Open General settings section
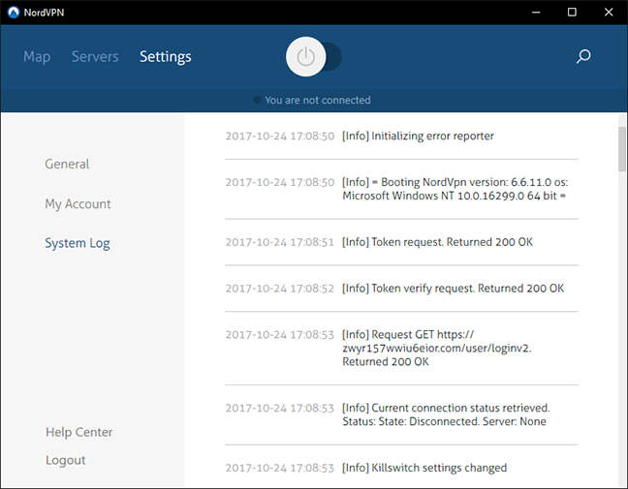The height and width of the screenshot is (489, 628). click(67, 164)
